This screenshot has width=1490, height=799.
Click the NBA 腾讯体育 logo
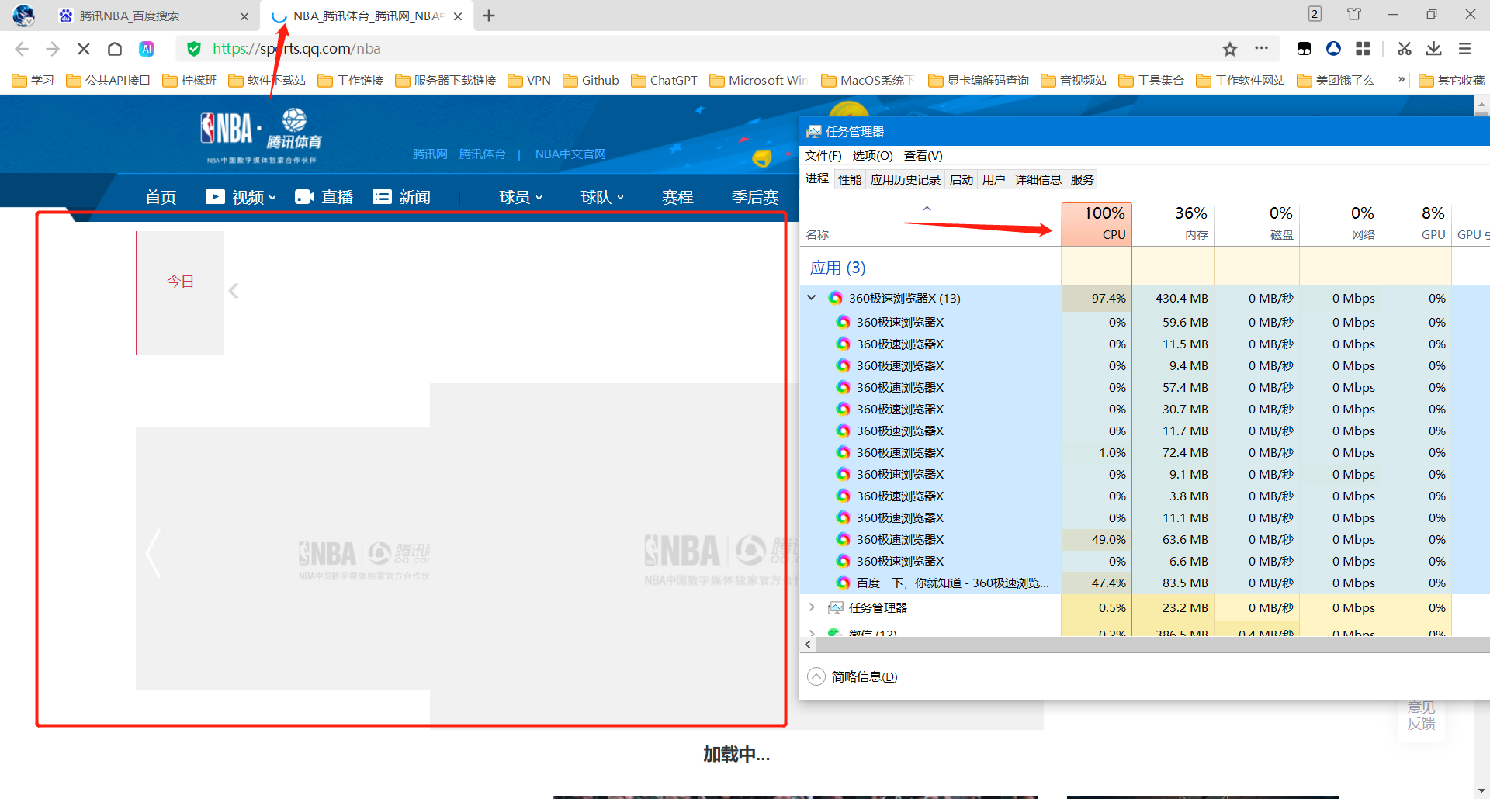click(x=262, y=136)
